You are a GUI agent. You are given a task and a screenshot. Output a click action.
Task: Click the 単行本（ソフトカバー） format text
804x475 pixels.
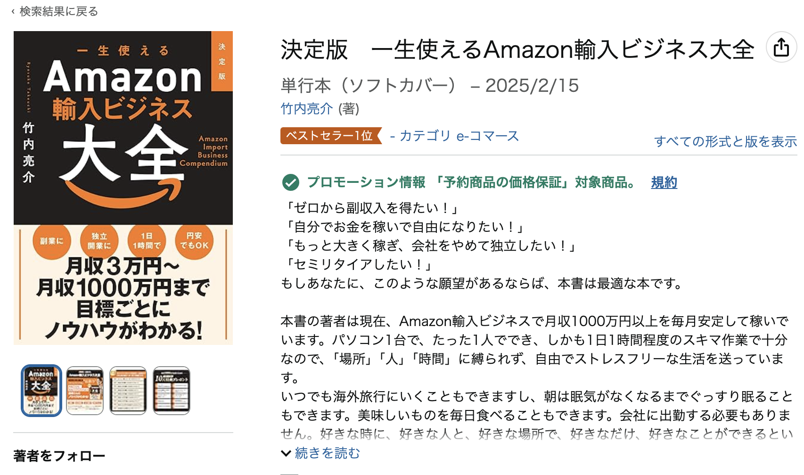click(x=368, y=86)
